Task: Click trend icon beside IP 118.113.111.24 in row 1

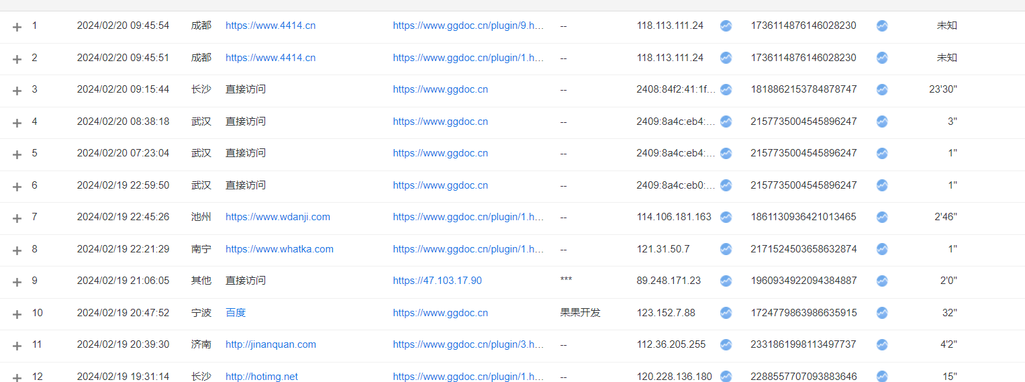Action: tap(726, 26)
